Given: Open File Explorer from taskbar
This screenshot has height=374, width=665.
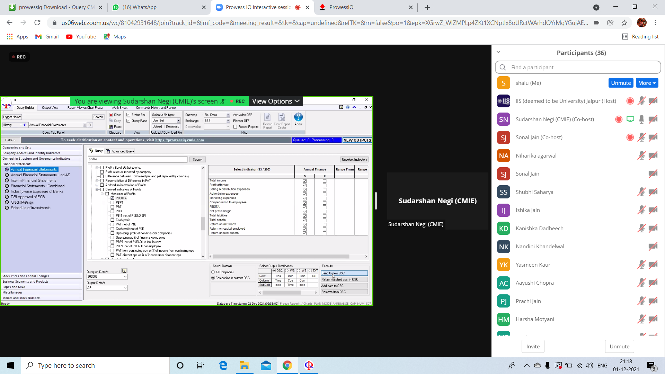Looking at the screenshot, I should tap(244, 365).
